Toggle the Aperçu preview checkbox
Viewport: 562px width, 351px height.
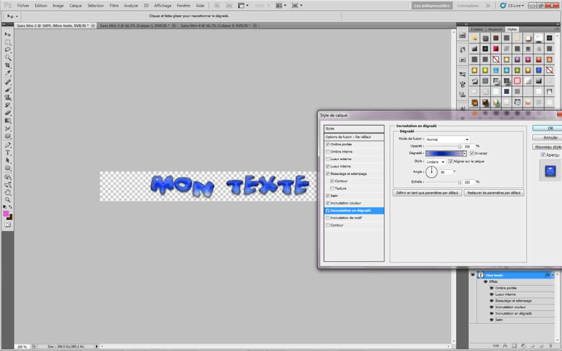pyautogui.click(x=543, y=155)
